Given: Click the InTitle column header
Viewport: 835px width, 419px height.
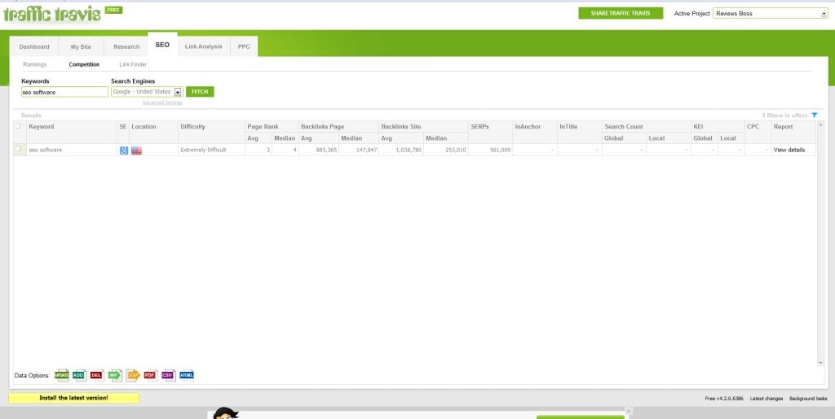Looking at the screenshot, I should pyautogui.click(x=568, y=126).
